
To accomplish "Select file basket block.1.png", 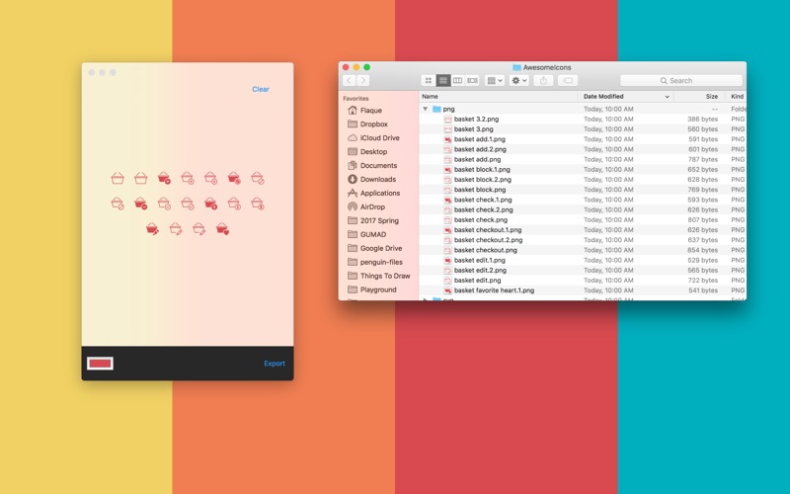I will pos(583,169).
